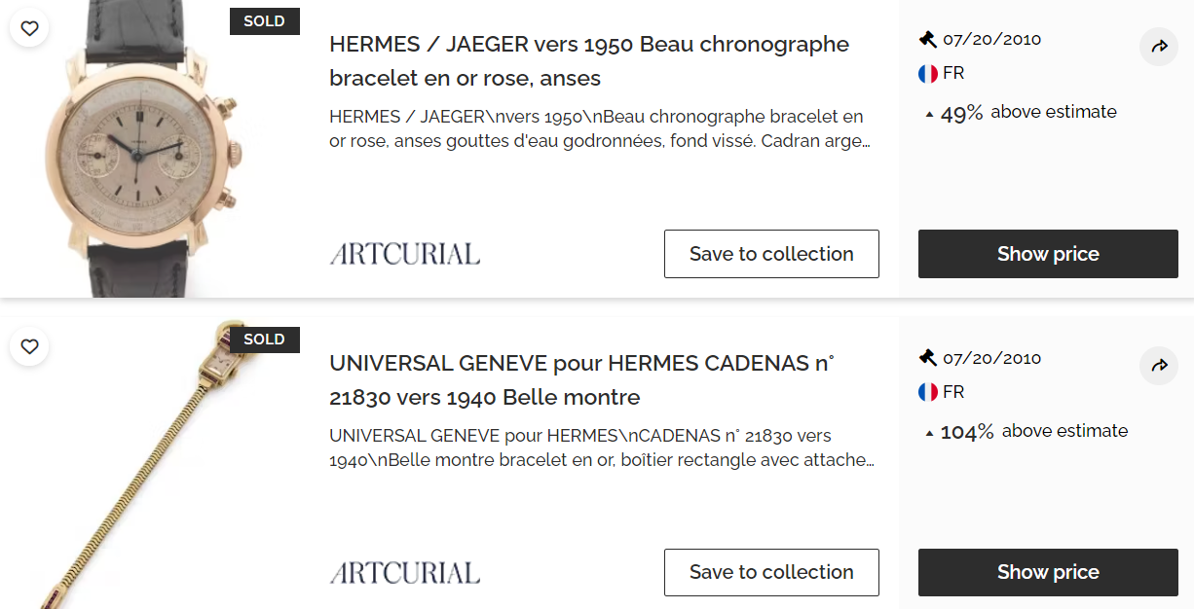
Task: Share the Hermes Jaeger chronograph listing
Action: click(1159, 47)
